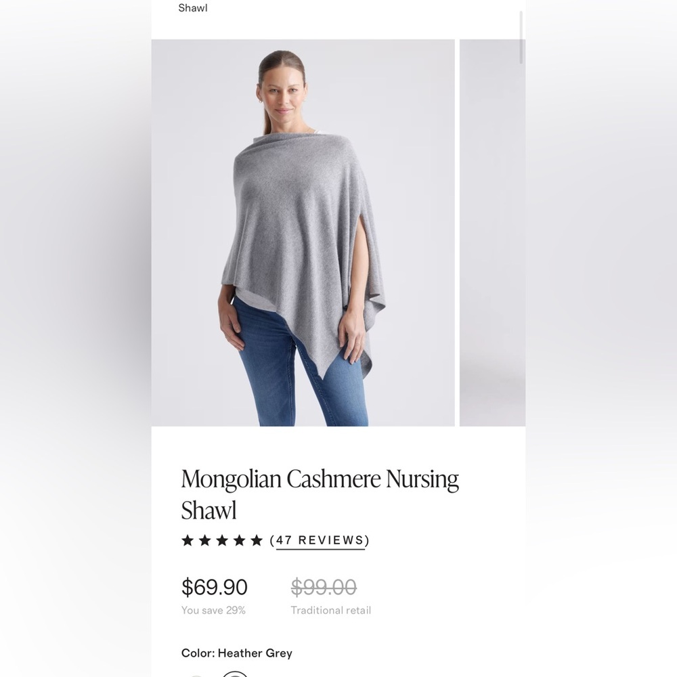This screenshot has width=677, height=677.
Task: Open the main product photo of the model
Action: pyautogui.click(x=303, y=234)
